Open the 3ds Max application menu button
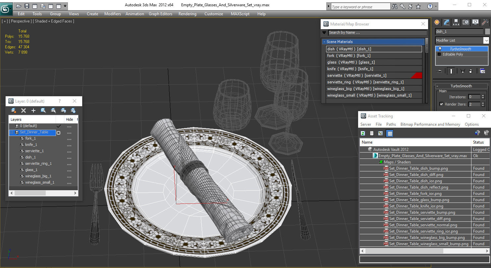The image size is (491, 268). coord(6,9)
